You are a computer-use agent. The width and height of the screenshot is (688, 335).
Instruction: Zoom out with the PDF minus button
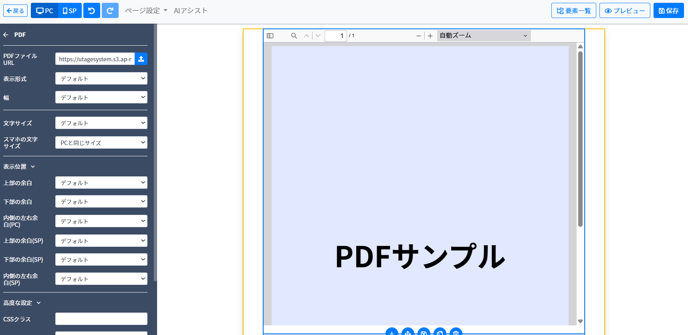[x=418, y=36]
